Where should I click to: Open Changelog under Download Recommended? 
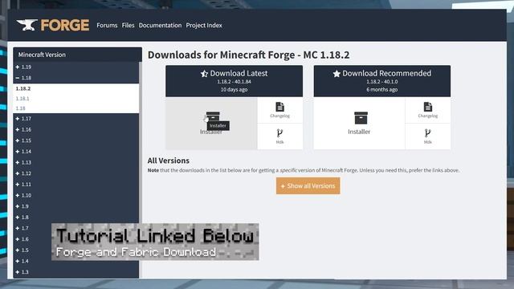pyautogui.click(x=428, y=110)
